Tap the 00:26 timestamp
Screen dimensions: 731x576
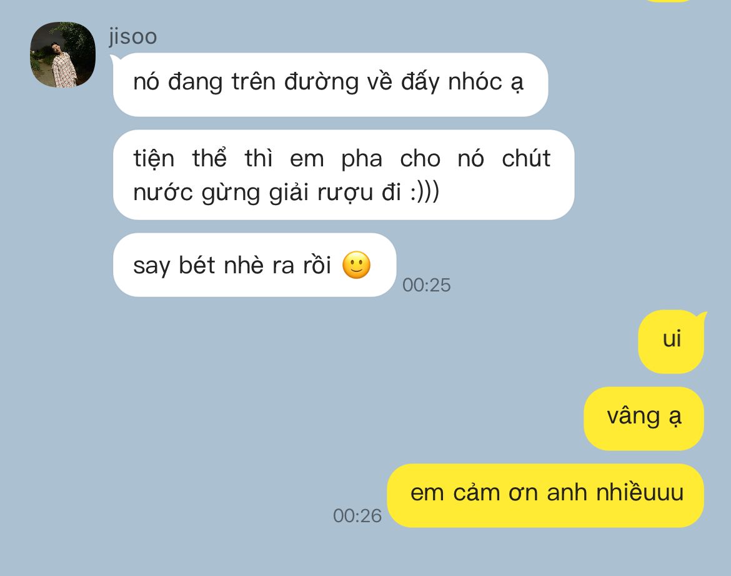pyautogui.click(x=357, y=515)
